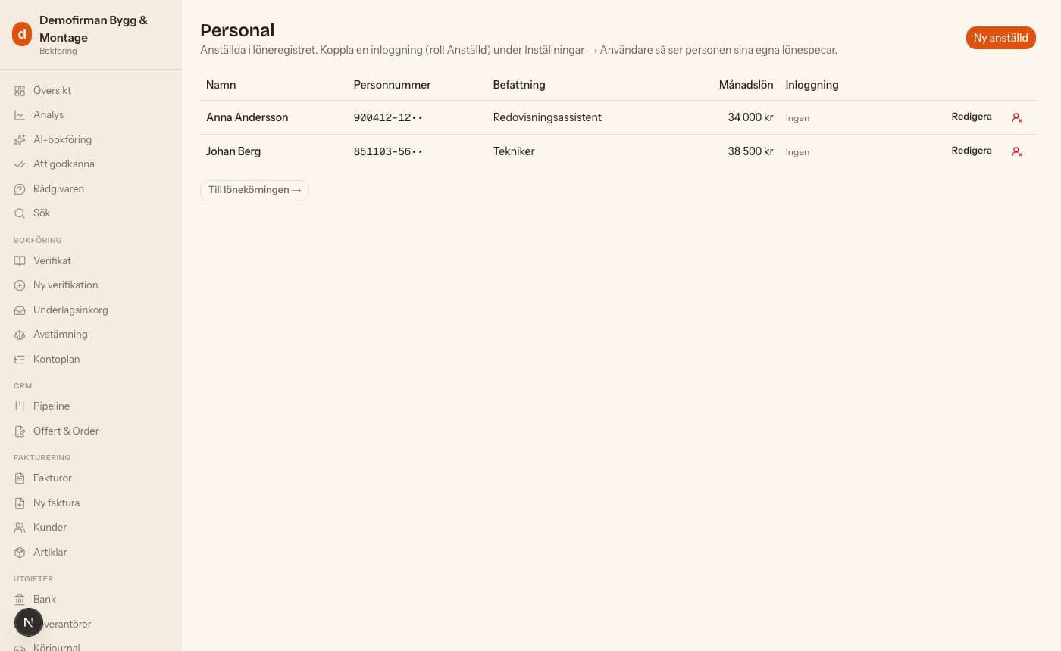Click the Avstämning scales icon
Viewport: 1061px width, 651px height.
[20, 335]
